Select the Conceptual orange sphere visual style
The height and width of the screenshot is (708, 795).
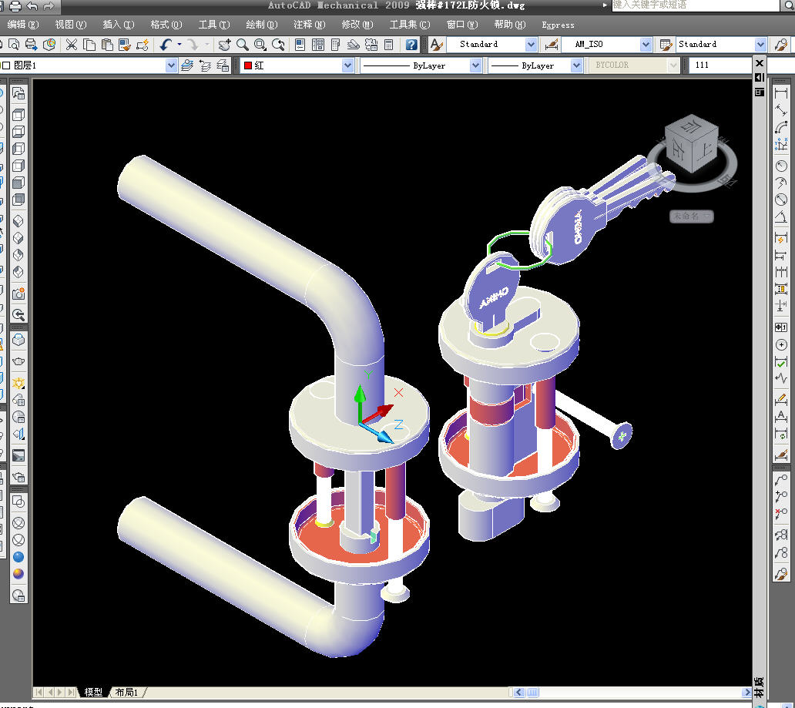click(x=18, y=574)
